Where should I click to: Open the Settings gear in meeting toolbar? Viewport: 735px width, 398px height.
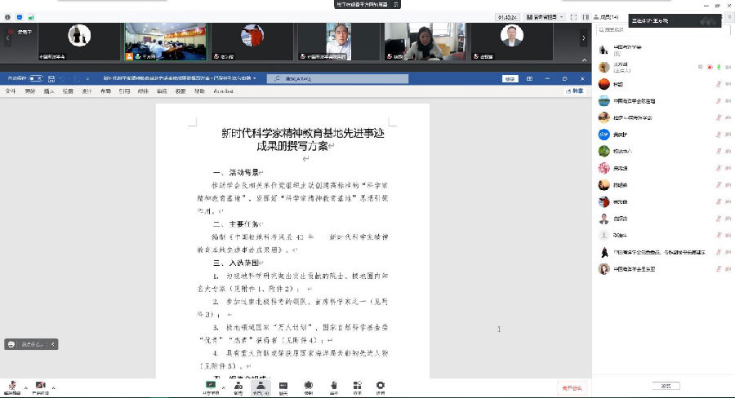pyautogui.click(x=380, y=387)
